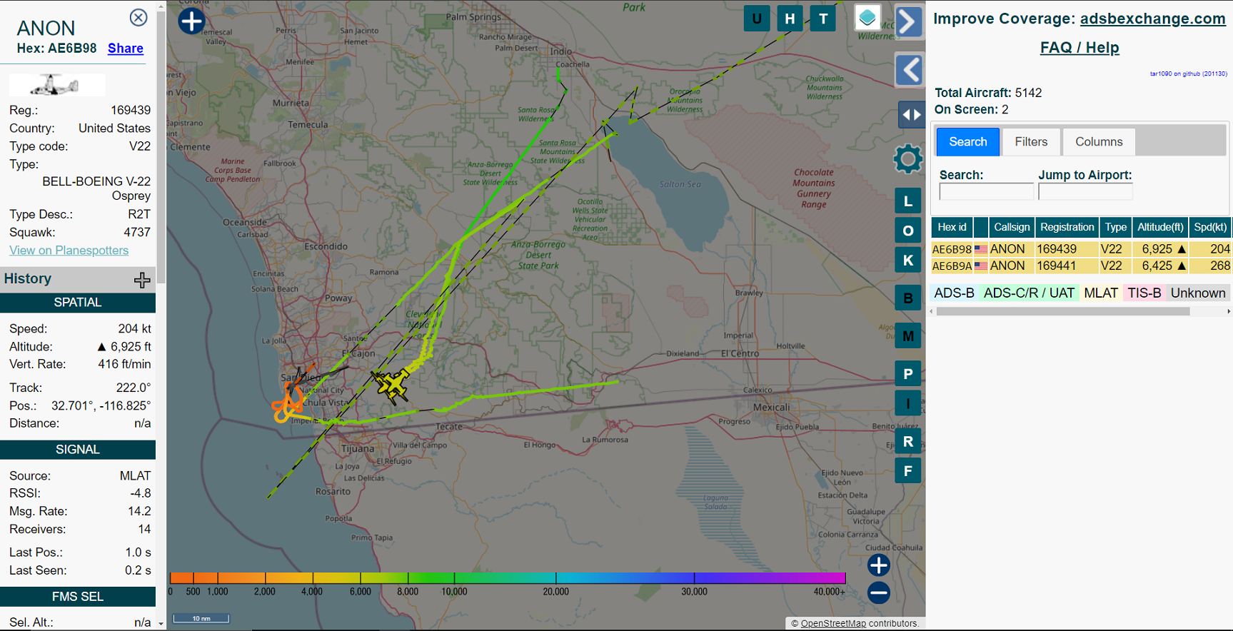
Task: Toggle the B map option
Action: click(908, 298)
